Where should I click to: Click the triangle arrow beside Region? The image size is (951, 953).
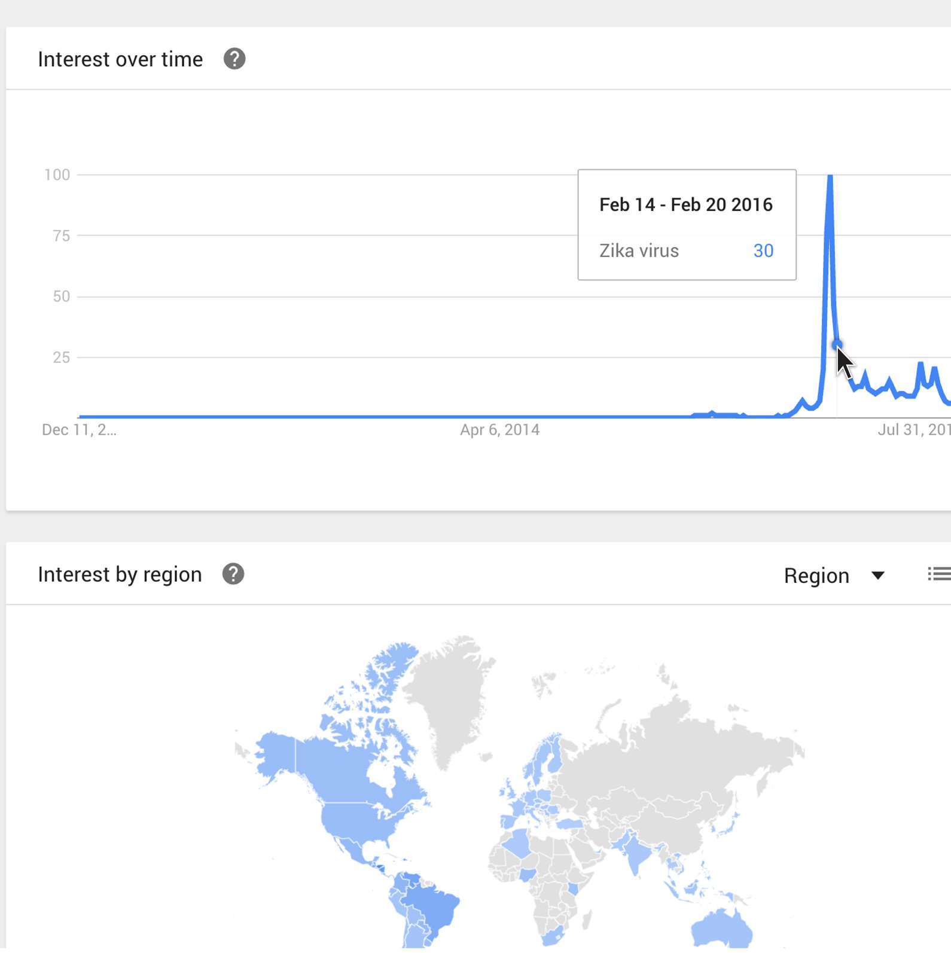[878, 575]
